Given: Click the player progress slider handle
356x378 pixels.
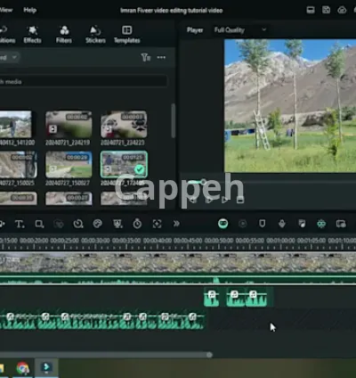Looking at the screenshot, I should (x=203, y=182).
